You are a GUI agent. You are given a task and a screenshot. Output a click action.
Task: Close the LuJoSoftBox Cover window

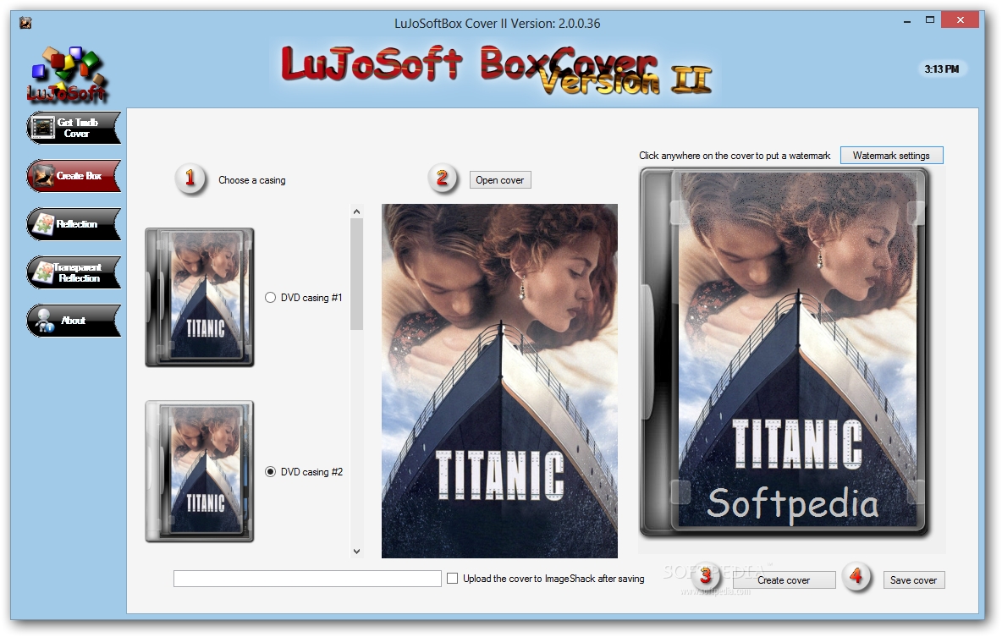coord(961,20)
